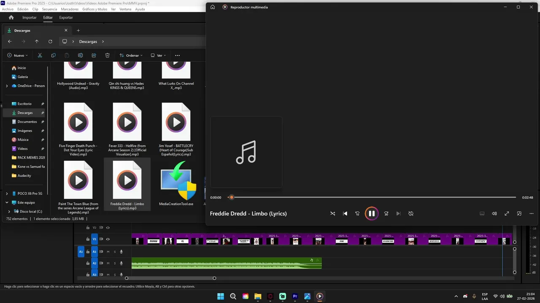540x303 pixels.
Task: Click the cut icon in Explorer toolbar
Action: 40,55
